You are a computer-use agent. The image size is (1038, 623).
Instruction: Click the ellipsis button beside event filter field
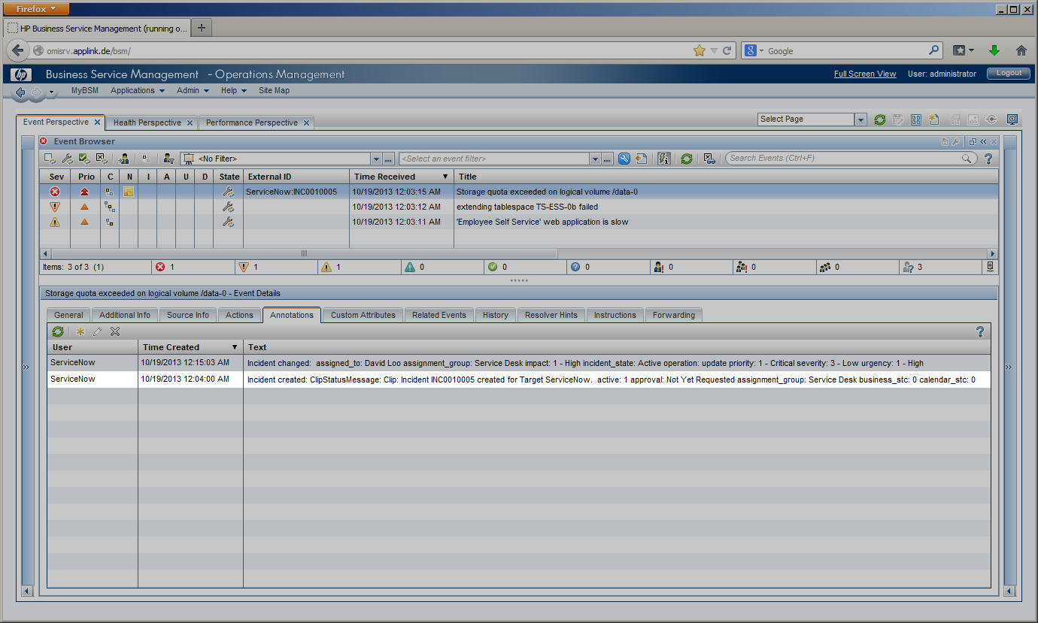[x=607, y=159]
